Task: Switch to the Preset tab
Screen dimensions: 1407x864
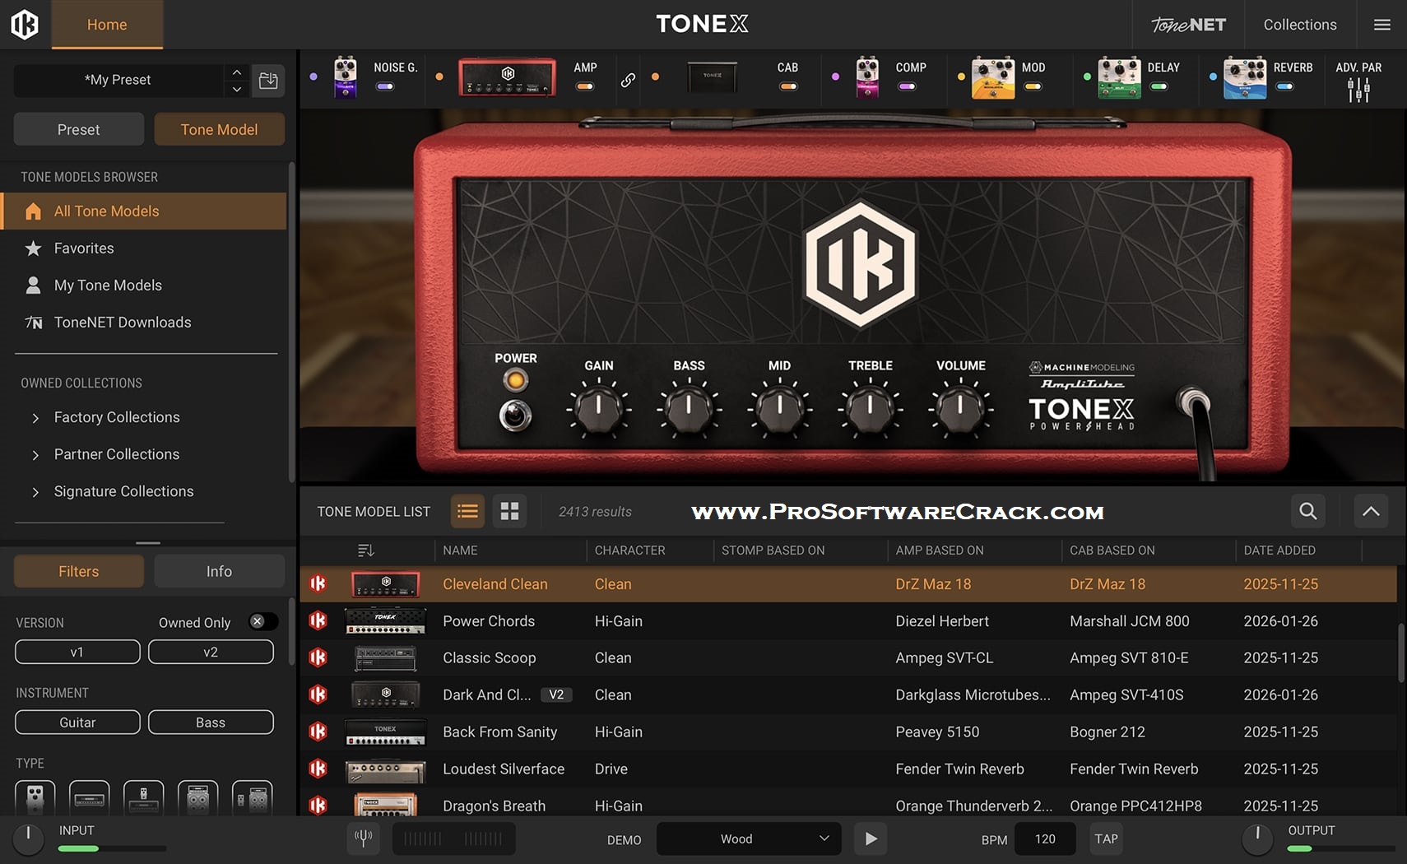Action: pos(79,129)
